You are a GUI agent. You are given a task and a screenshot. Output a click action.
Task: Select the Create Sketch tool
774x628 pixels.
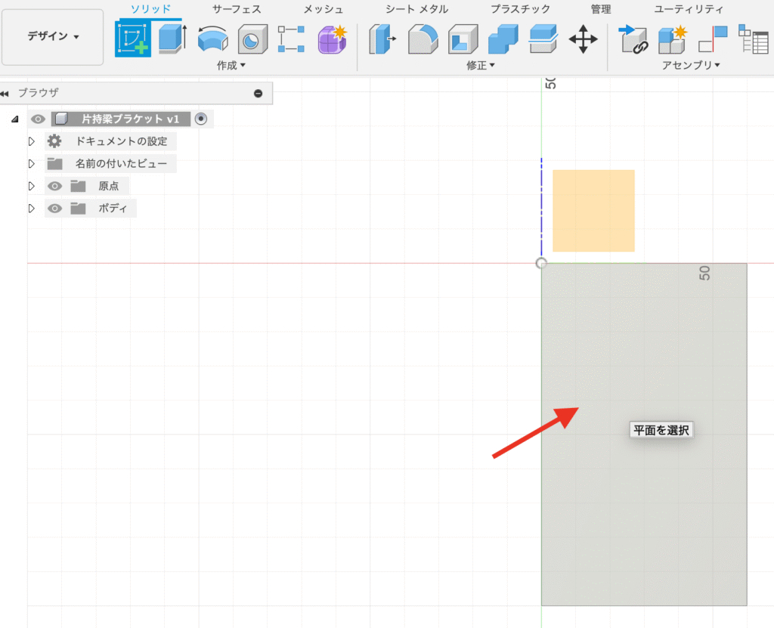pyautogui.click(x=133, y=39)
